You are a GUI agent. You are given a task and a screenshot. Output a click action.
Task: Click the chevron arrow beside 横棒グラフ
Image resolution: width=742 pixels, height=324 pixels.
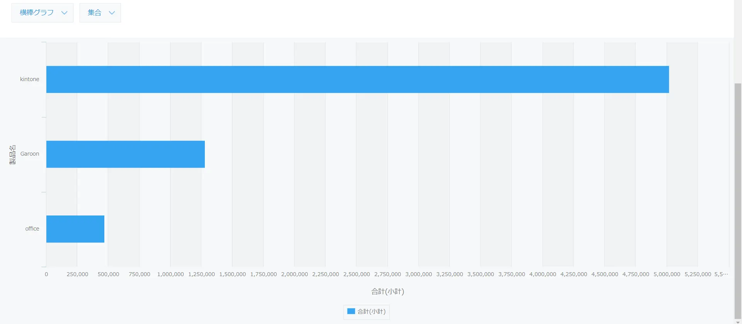click(65, 13)
